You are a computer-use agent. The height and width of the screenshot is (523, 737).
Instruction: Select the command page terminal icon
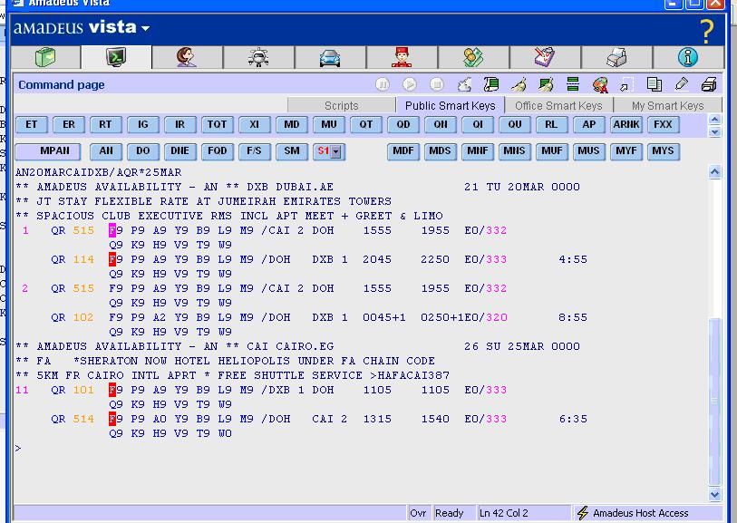pos(116,57)
